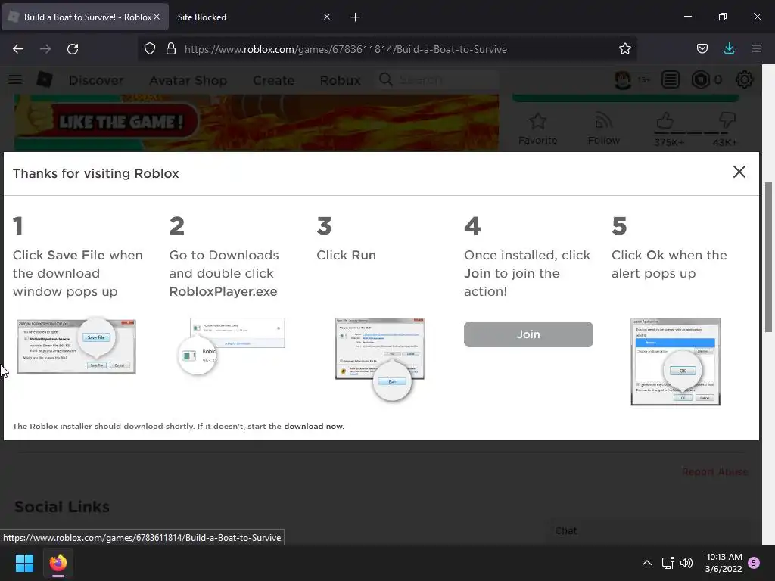Open the network status tray icon
Viewport: 775px width, 581px height.
click(668, 563)
